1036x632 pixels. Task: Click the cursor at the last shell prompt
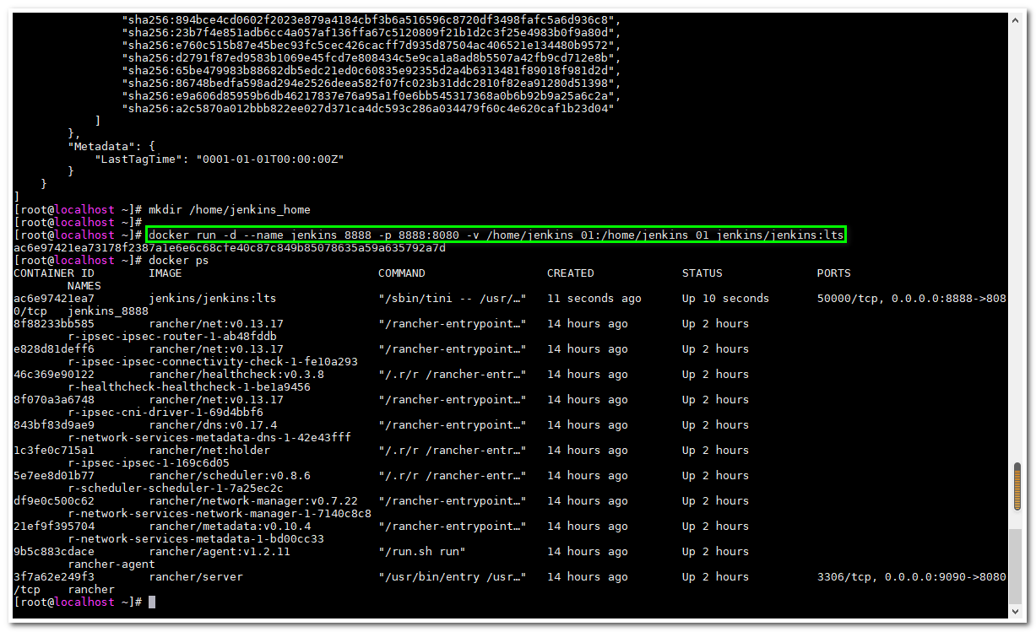pyautogui.click(x=152, y=602)
